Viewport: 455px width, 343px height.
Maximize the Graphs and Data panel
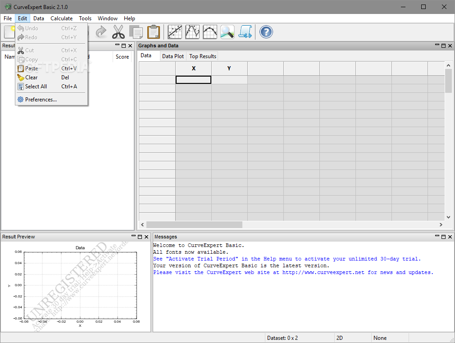coord(443,46)
